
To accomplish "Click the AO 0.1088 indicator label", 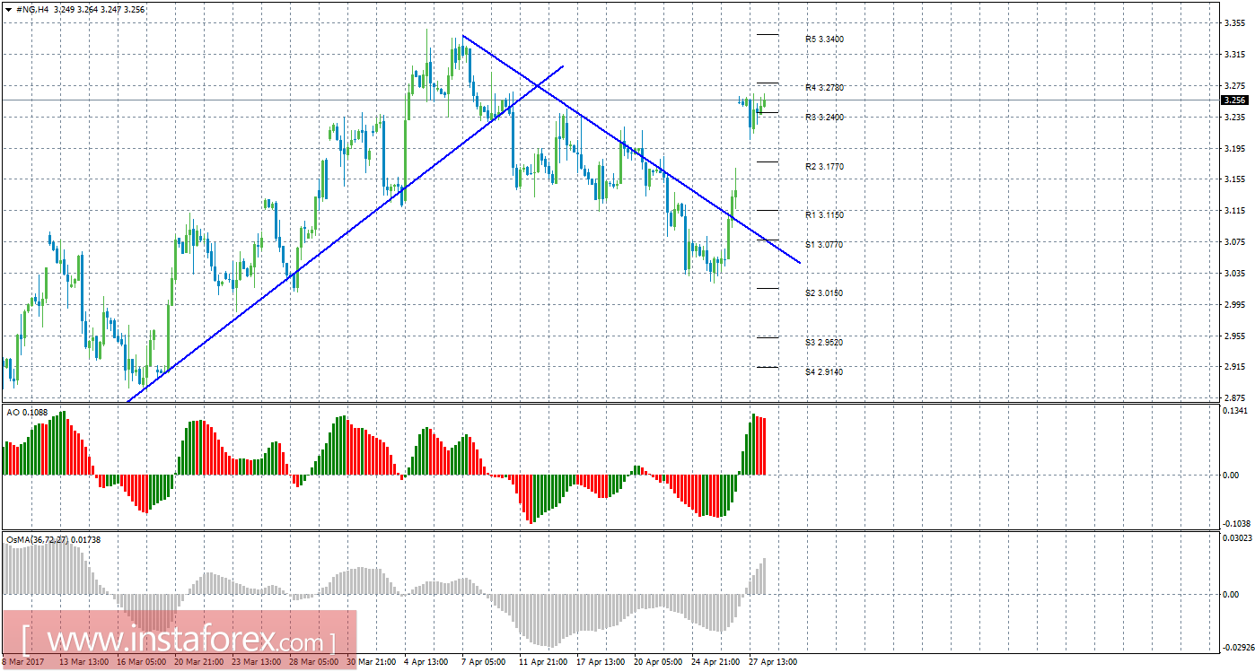I will 26,412.
